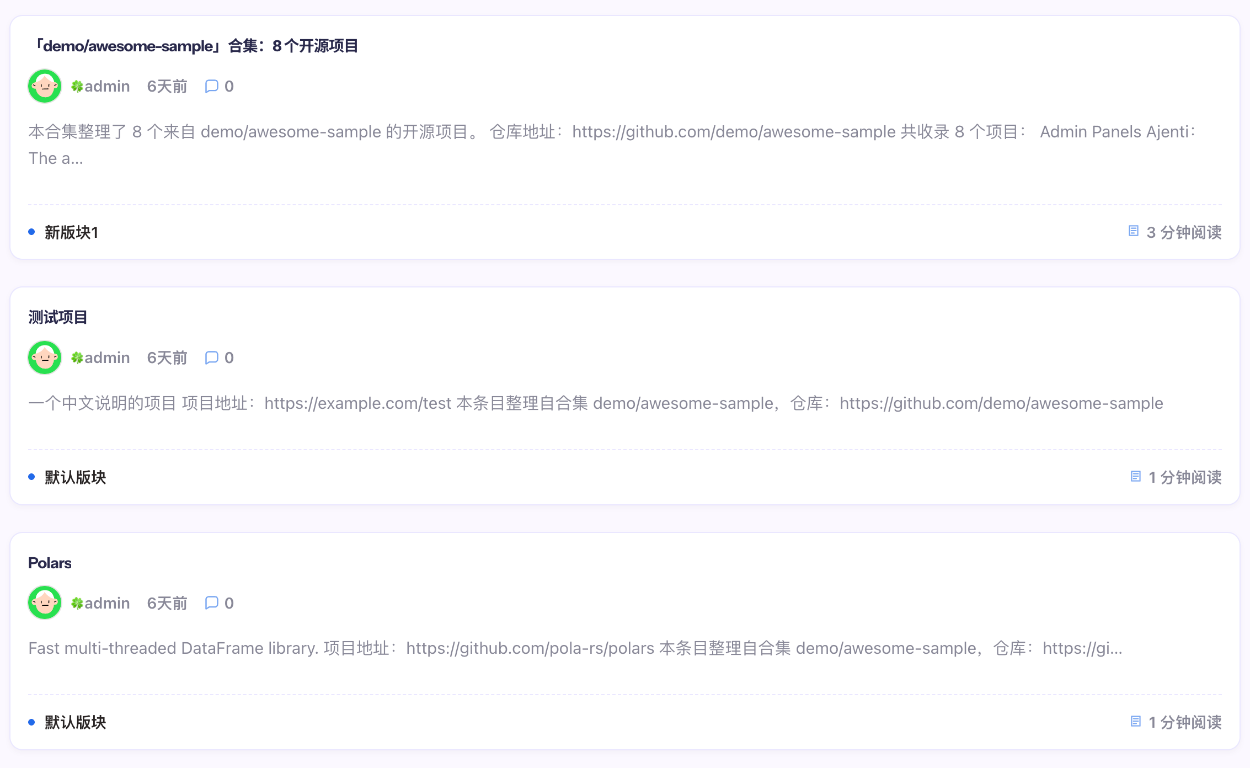Click admin avatar on the demo/awesome-sample post

[45, 86]
